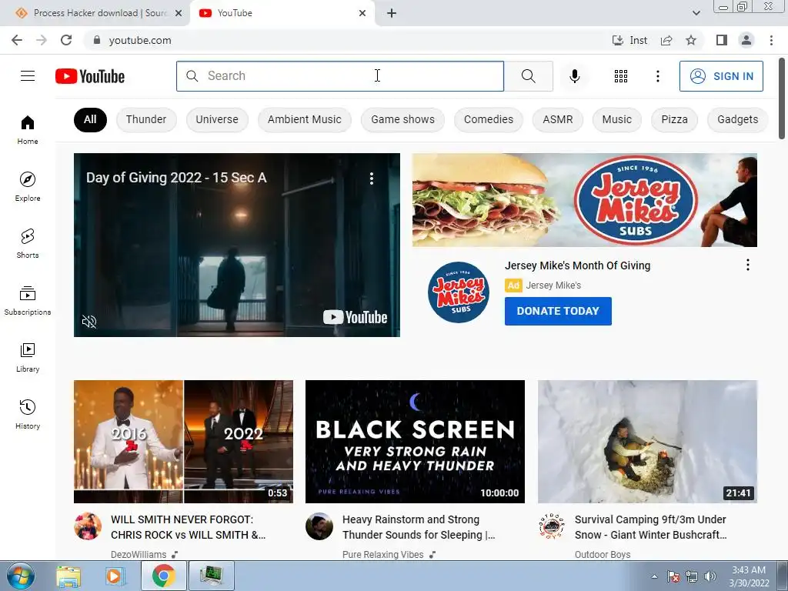Click the taskbar volume speaker icon

710,576
